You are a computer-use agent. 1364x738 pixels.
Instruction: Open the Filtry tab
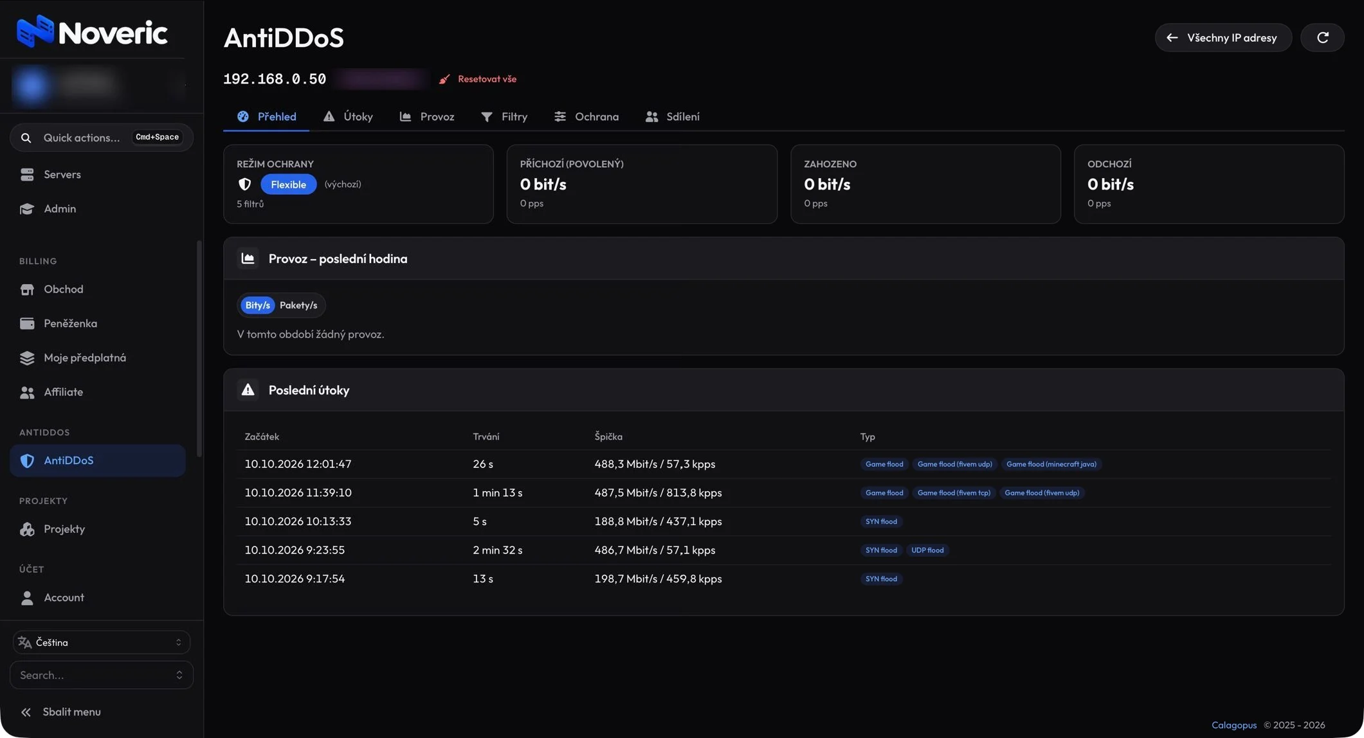point(504,116)
